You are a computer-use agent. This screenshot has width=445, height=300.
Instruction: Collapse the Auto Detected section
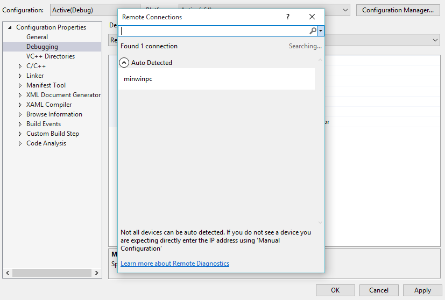pyautogui.click(x=124, y=63)
